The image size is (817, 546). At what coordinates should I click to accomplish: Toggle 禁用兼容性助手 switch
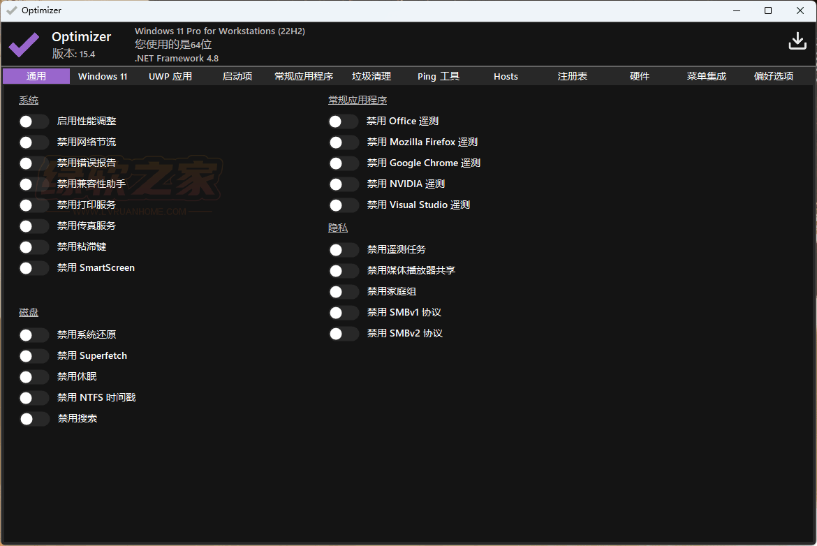point(34,184)
